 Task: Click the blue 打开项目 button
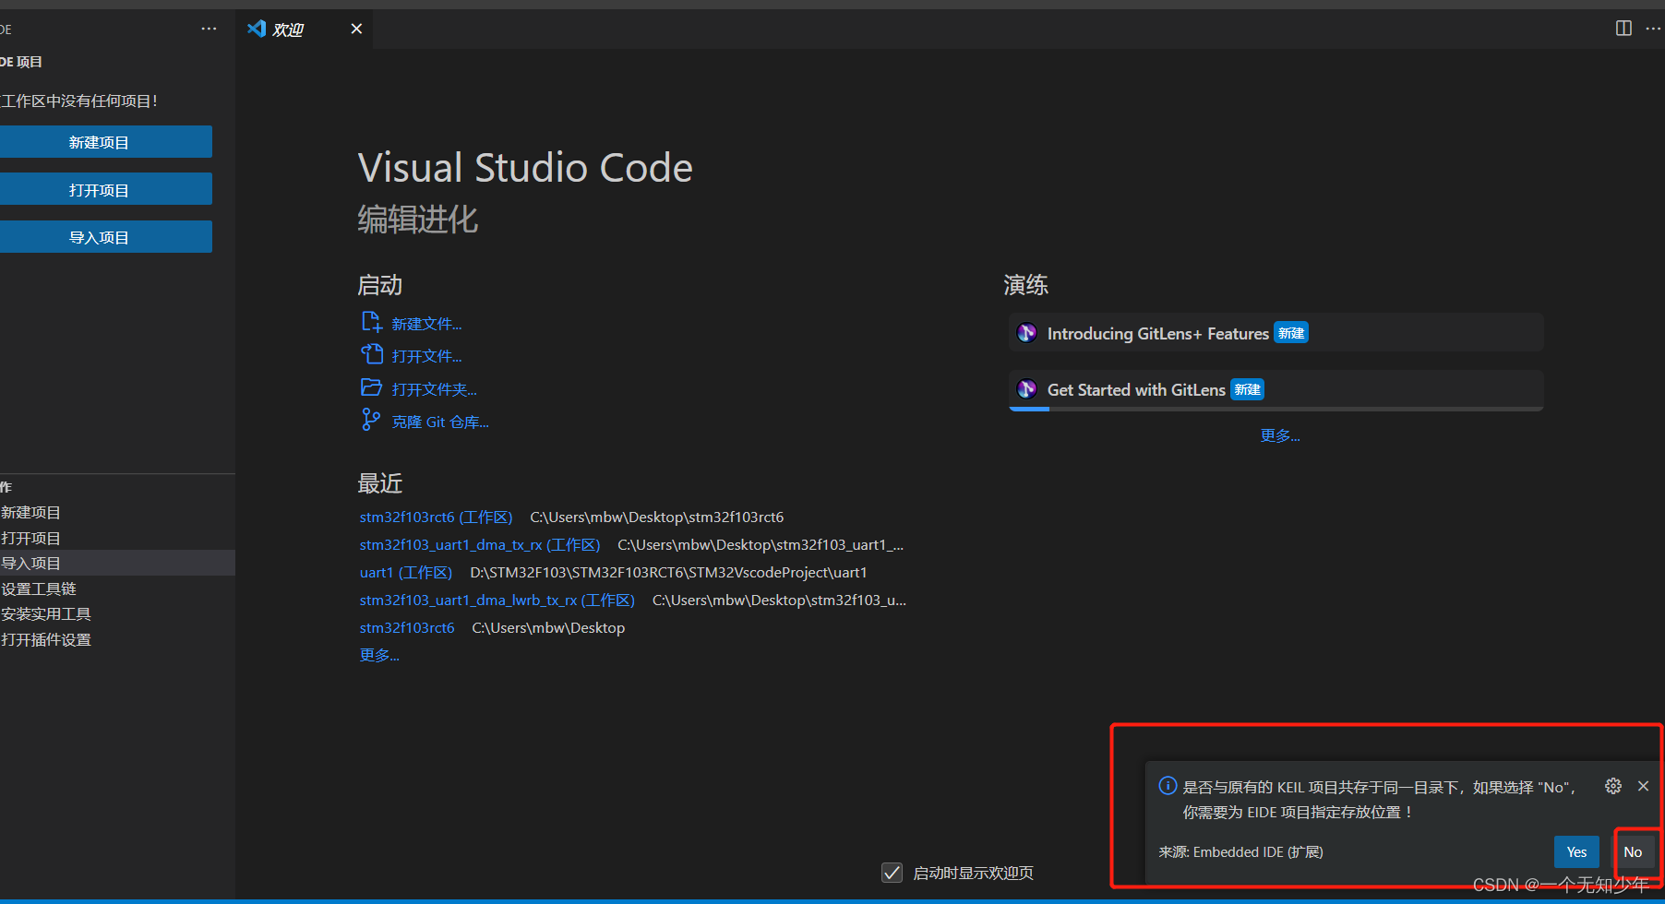click(x=105, y=189)
